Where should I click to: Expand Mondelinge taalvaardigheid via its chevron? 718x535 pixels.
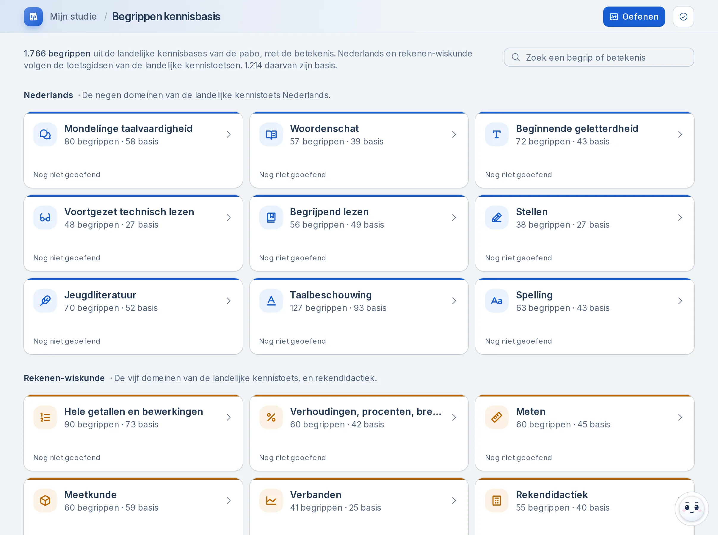(228, 134)
